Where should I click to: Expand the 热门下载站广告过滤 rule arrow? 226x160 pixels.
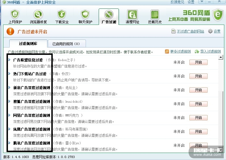coord(9,73)
